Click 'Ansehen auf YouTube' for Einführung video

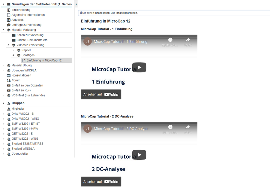(x=101, y=94)
